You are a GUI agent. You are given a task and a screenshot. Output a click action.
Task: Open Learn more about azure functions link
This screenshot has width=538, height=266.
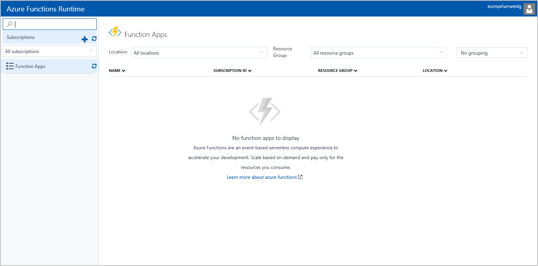point(262,177)
